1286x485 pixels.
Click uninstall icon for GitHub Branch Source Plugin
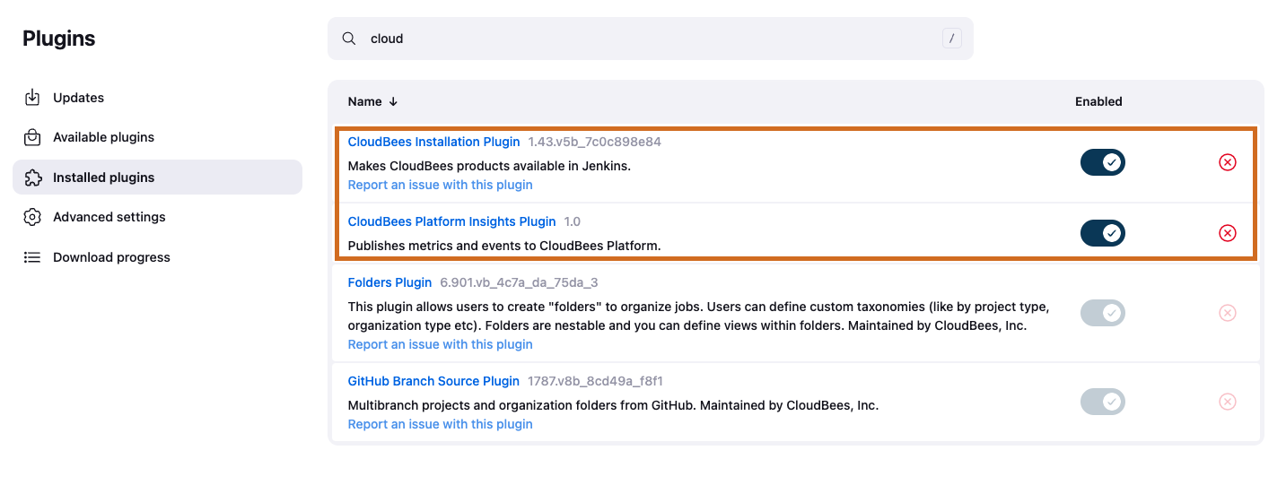point(1227,402)
